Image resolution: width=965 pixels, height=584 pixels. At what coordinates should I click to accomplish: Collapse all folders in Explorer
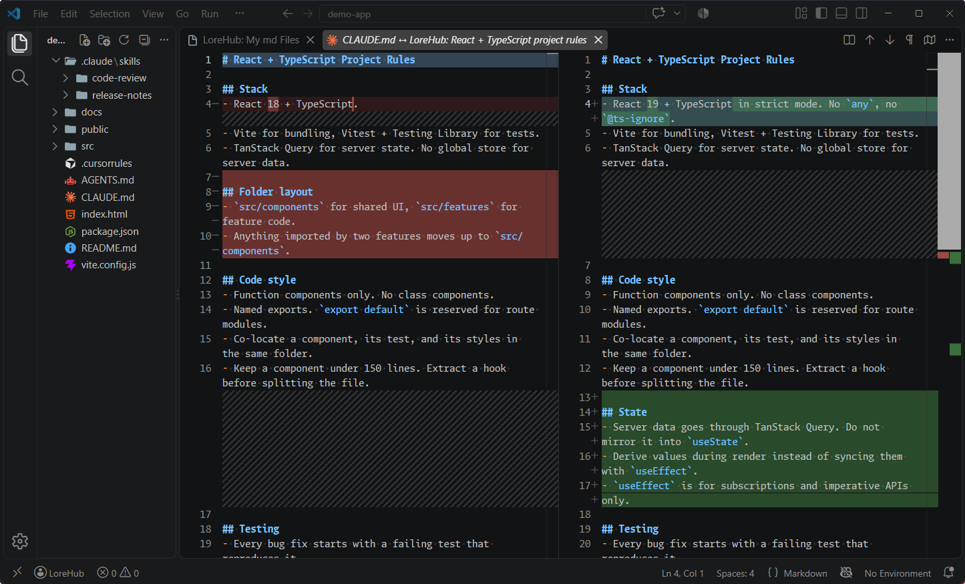[144, 40]
